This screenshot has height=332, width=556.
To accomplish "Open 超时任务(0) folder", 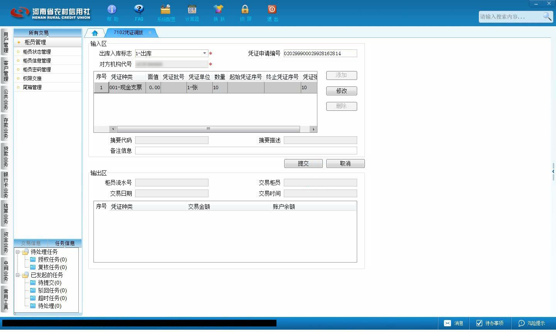I will pos(49,298).
